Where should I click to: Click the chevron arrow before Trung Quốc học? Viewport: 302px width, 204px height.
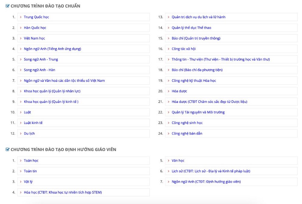pos(21,17)
